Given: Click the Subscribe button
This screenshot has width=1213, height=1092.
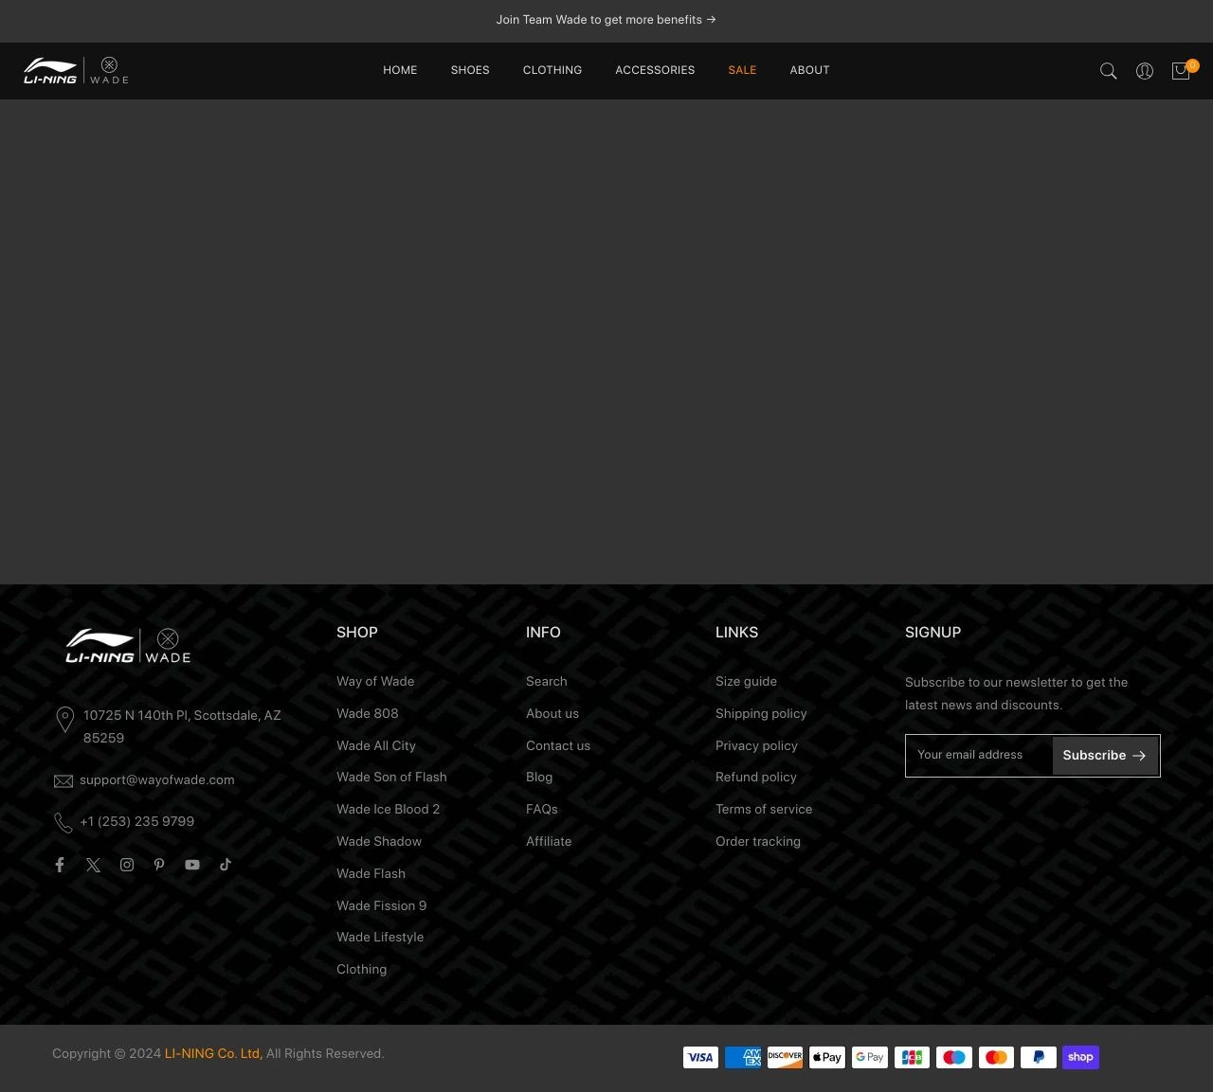Looking at the screenshot, I should click(x=1105, y=756).
